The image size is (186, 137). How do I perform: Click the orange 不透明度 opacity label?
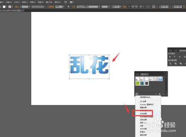[x=51, y=7]
